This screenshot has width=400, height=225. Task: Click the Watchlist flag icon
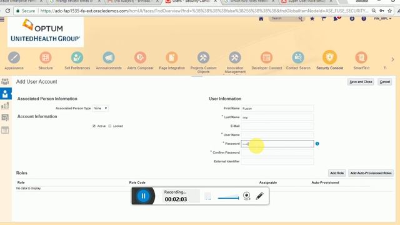[324, 19]
